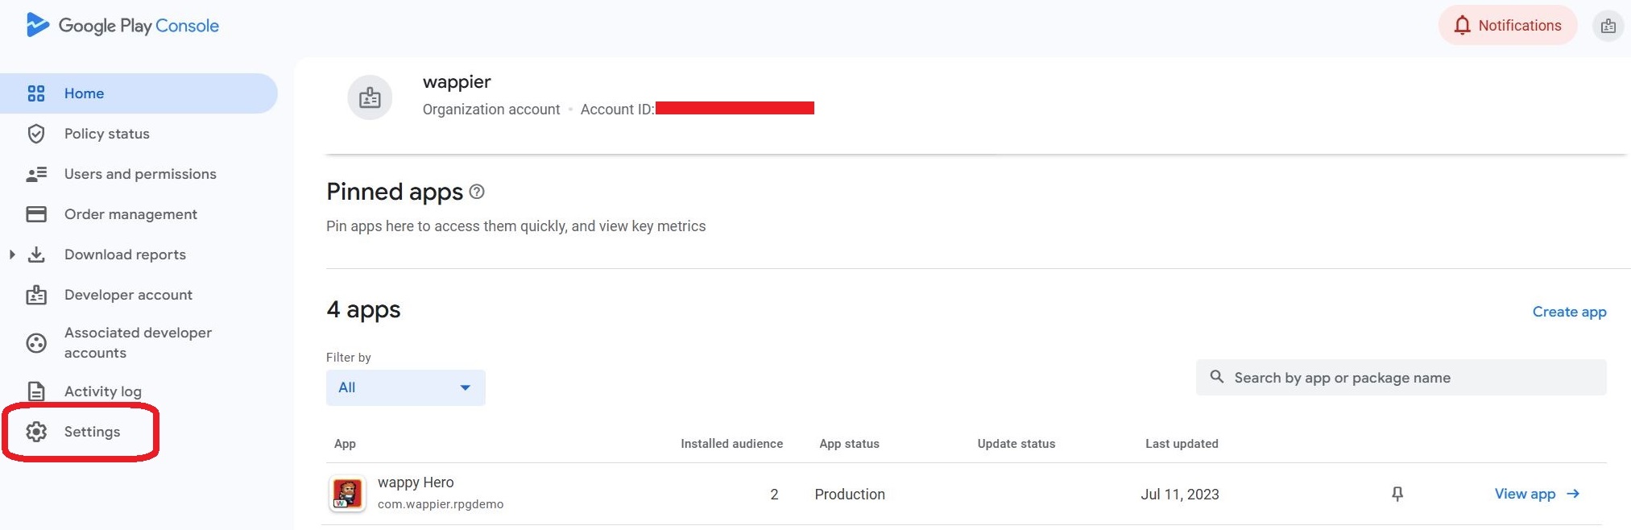Click the Download reports download icon
The height and width of the screenshot is (530, 1631).
(x=36, y=255)
